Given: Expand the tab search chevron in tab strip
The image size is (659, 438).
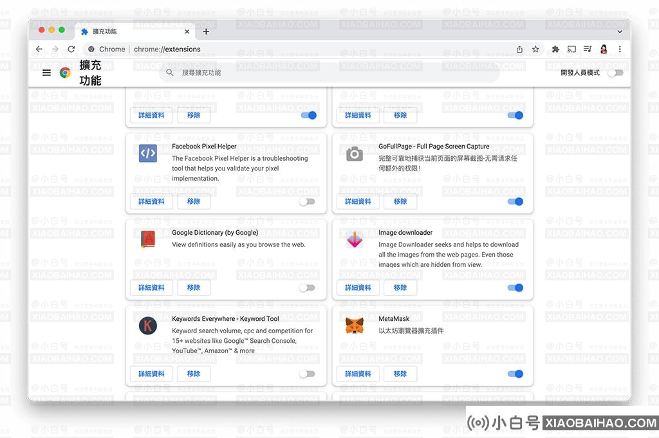Looking at the screenshot, I should (x=620, y=32).
